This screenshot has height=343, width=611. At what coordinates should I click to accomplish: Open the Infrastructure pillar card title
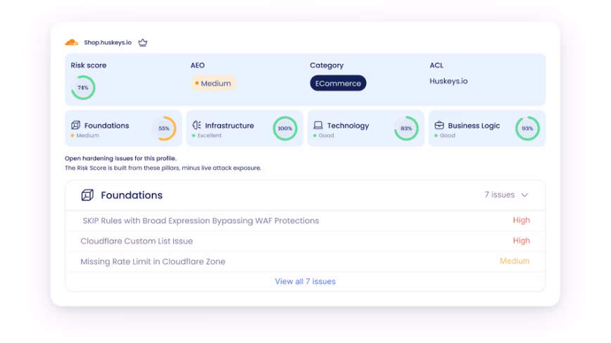click(229, 126)
